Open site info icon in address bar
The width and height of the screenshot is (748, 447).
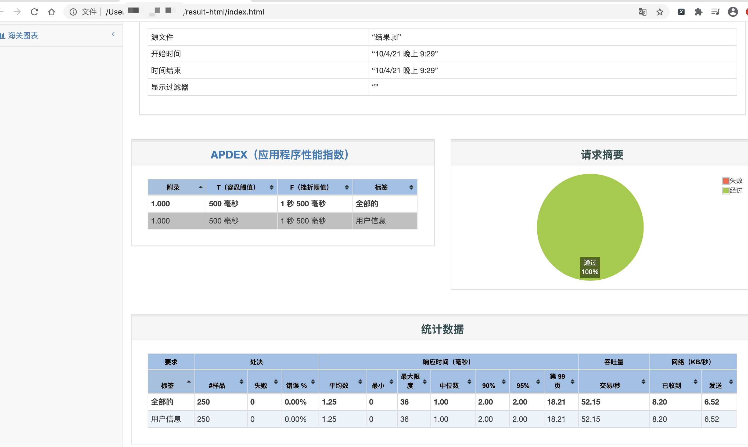coord(73,12)
